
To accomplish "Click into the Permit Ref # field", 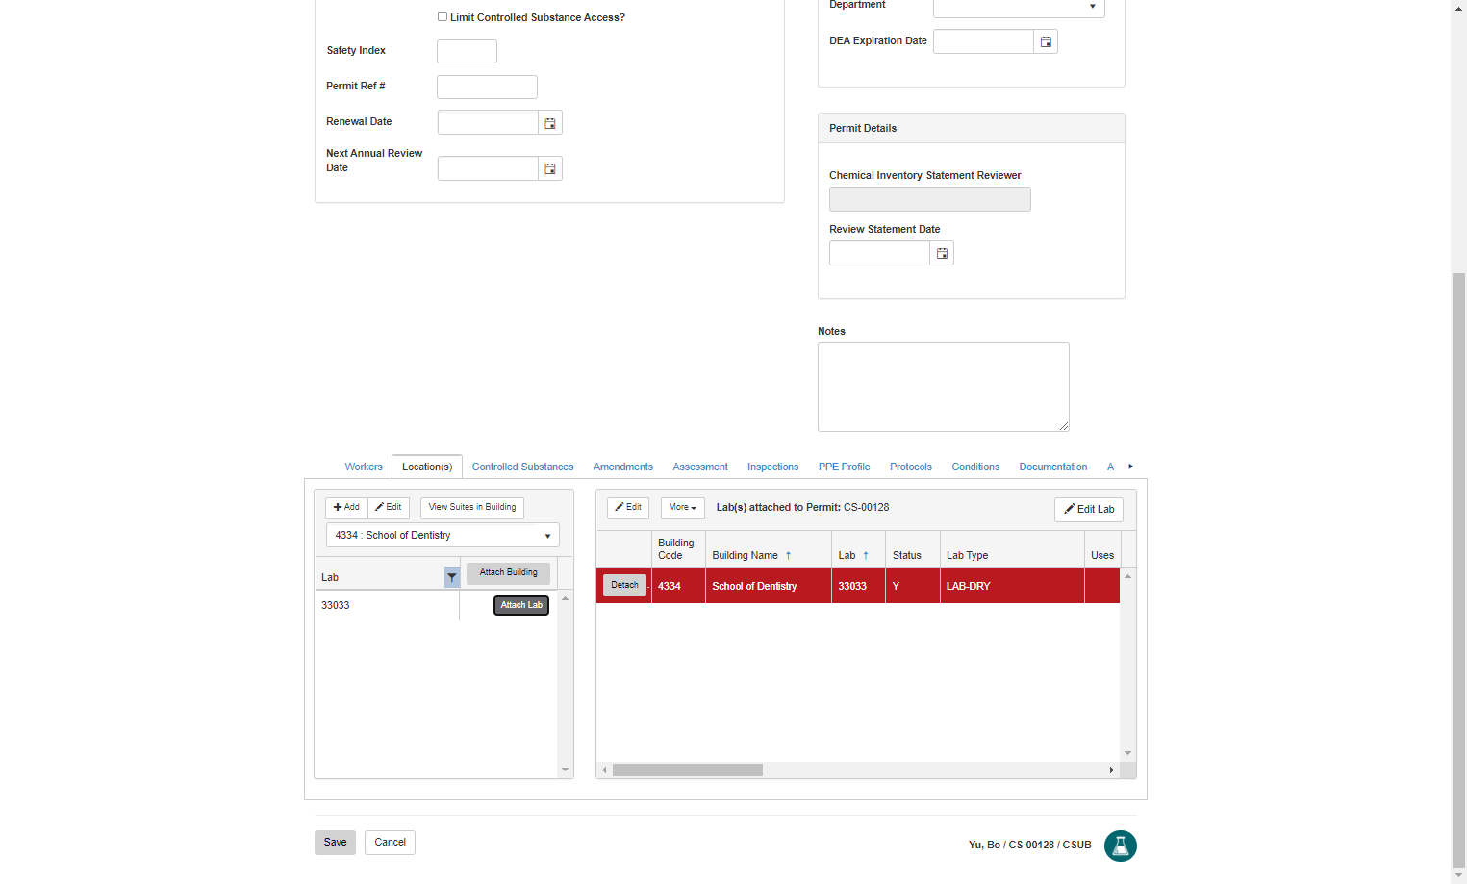I will 487,88.
